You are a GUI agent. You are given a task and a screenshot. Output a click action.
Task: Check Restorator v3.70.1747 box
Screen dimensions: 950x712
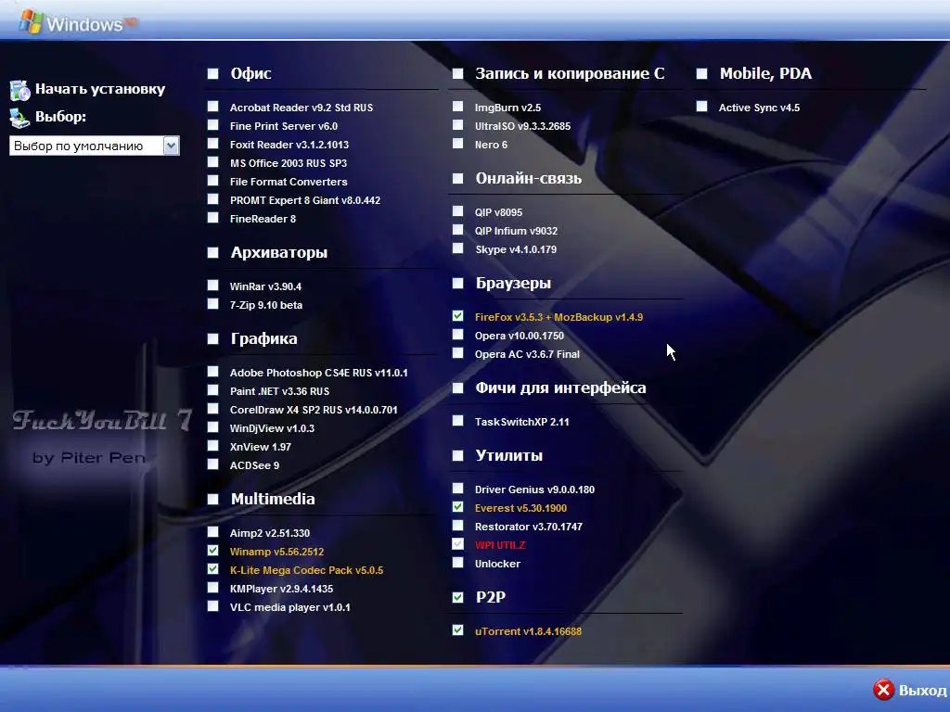point(458,526)
